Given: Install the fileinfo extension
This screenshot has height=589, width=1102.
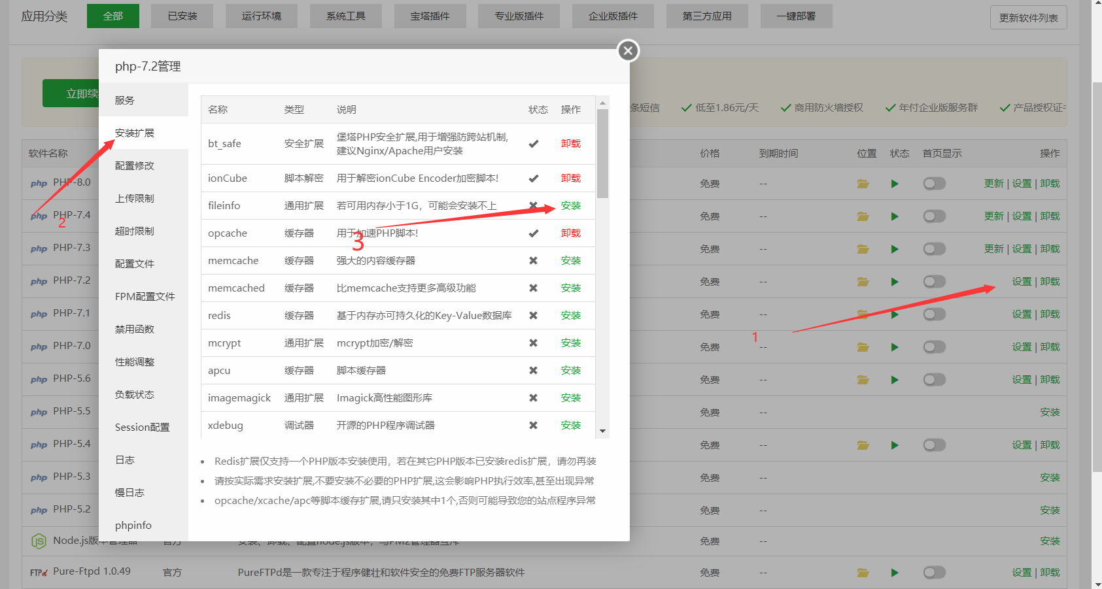Looking at the screenshot, I should coord(570,206).
